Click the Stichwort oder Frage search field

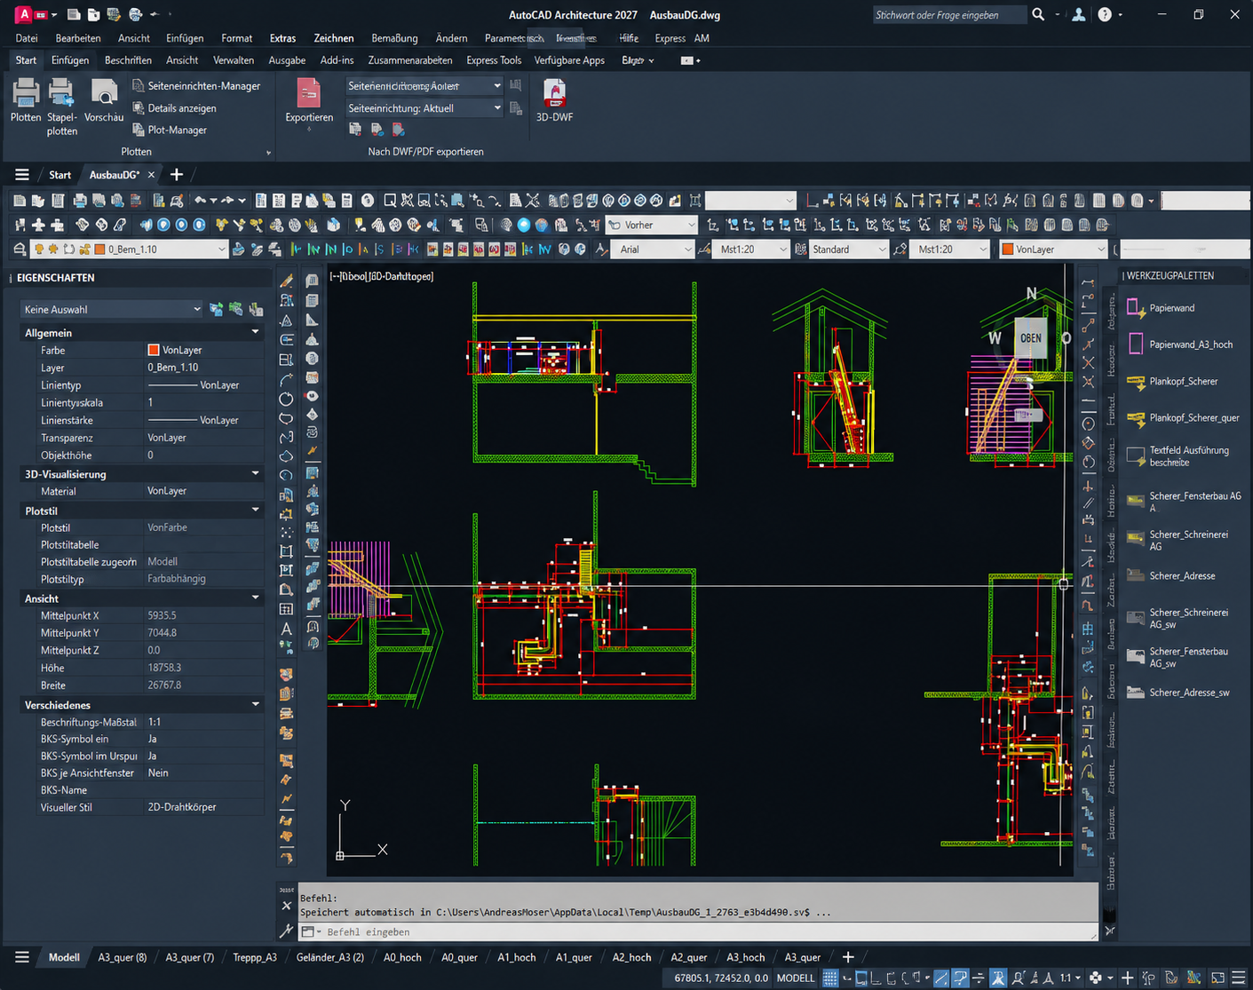(x=948, y=15)
